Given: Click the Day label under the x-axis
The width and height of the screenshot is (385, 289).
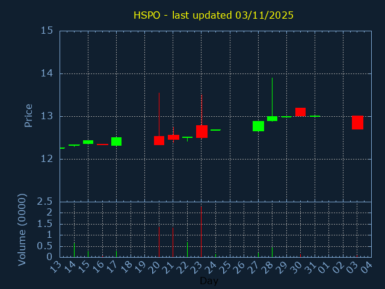Looking at the screenshot, I should tap(209, 281).
